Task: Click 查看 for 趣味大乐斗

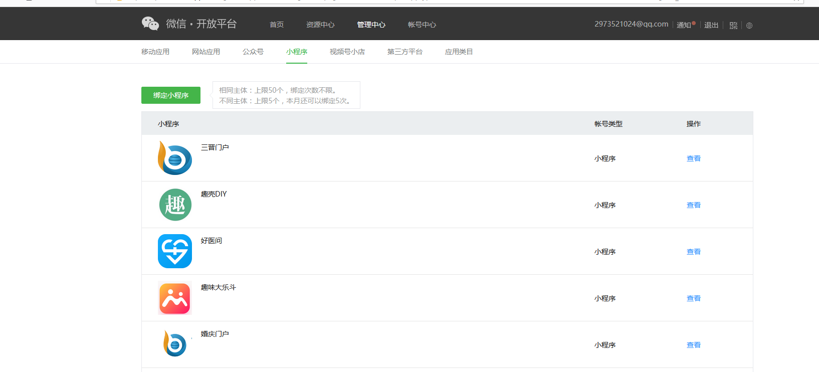Action: [x=694, y=298]
